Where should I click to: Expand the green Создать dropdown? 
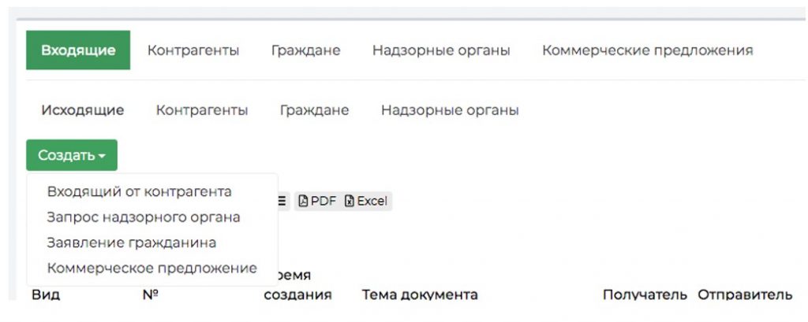[x=72, y=155]
